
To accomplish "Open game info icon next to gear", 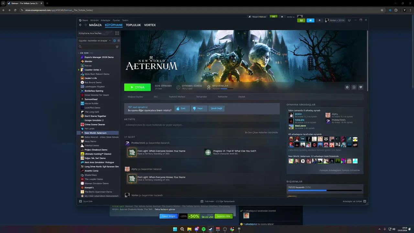I will click(354, 87).
